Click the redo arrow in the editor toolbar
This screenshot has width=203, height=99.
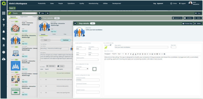coord(150,54)
